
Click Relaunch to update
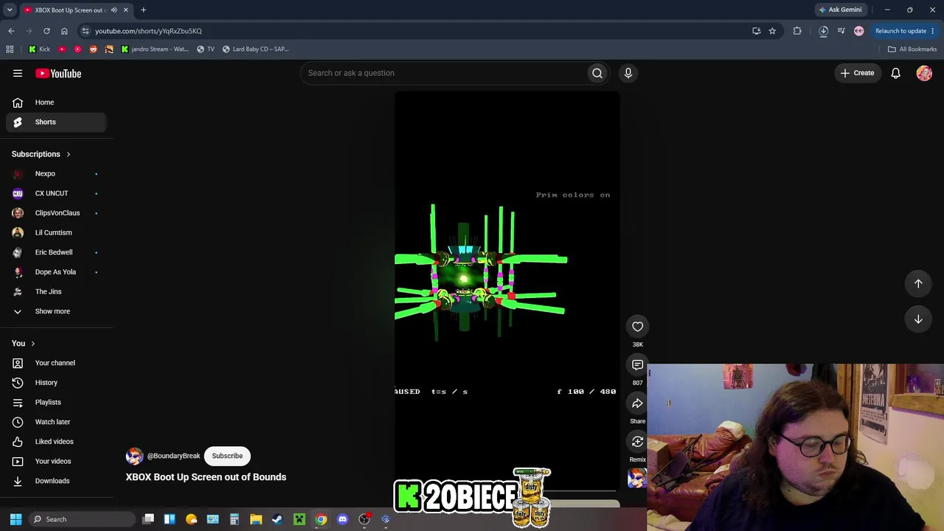pyautogui.click(x=900, y=31)
